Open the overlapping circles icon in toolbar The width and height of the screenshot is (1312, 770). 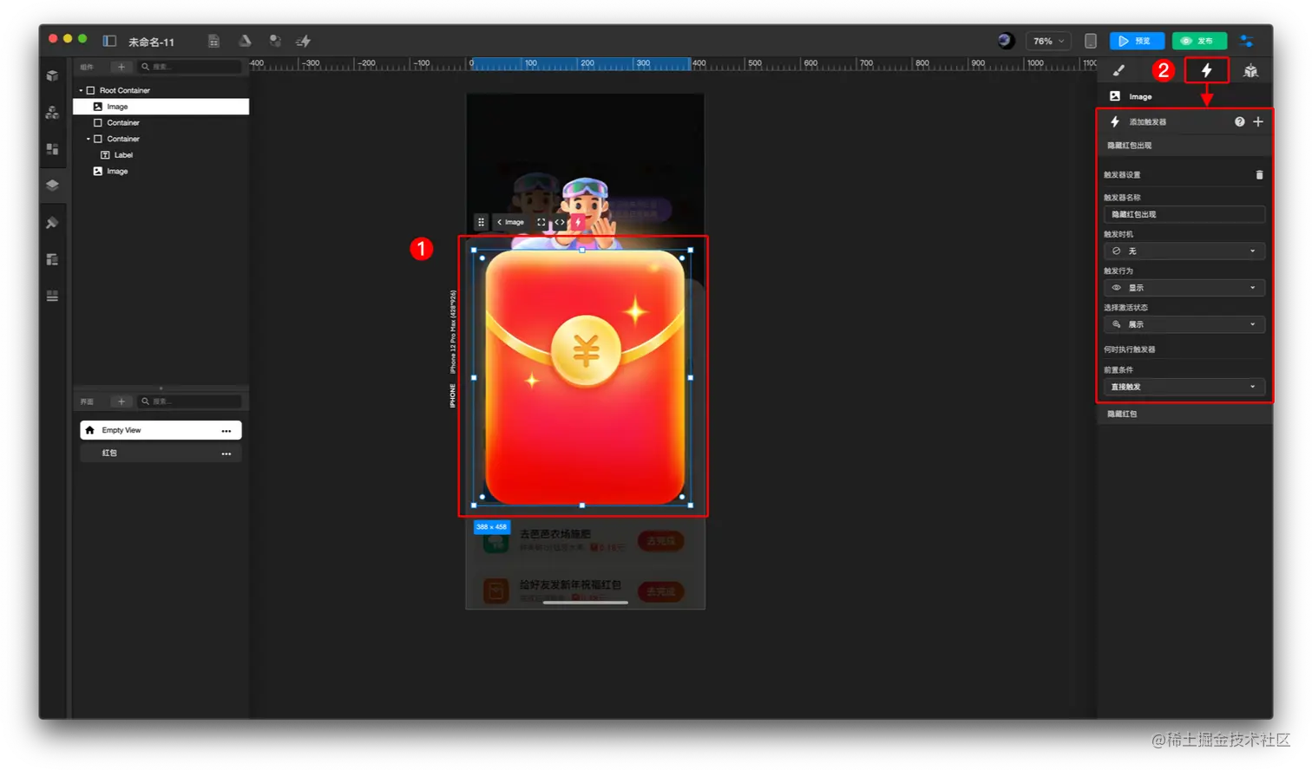pyautogui.click(x=274, y=41)
